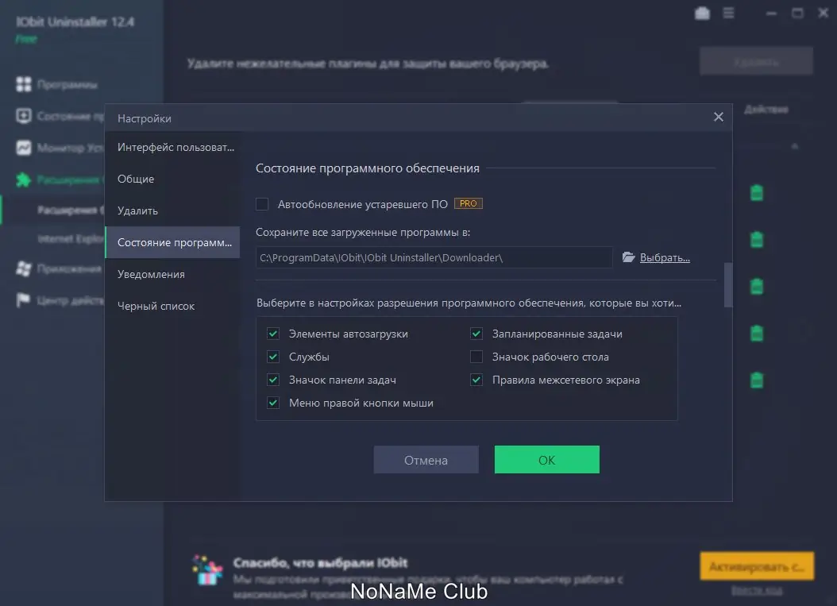Uncheck Элементы автозагрузки

tap(272, 334)
